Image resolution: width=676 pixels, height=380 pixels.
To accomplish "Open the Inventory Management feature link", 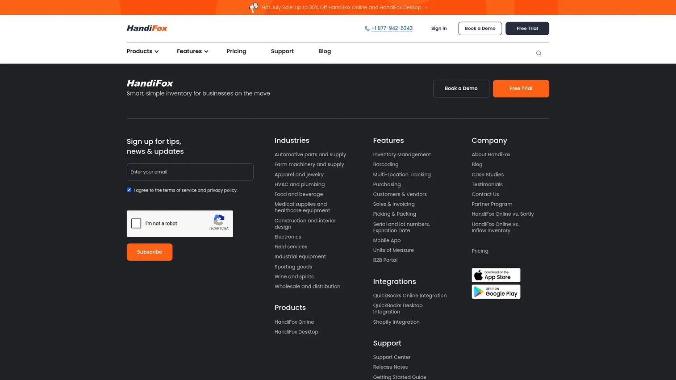I will (x=402, y=155).
